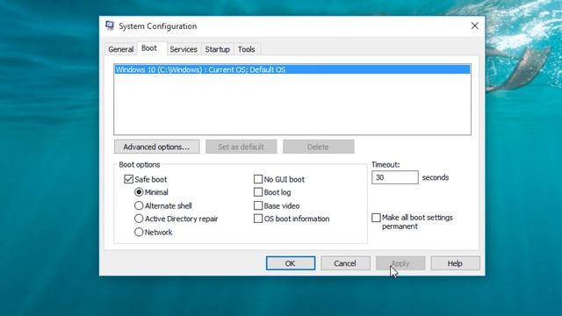Choose Alternate shell safe boot option
Image resolution: width=562 pixels, height=316 pixels.
[139, 205]
